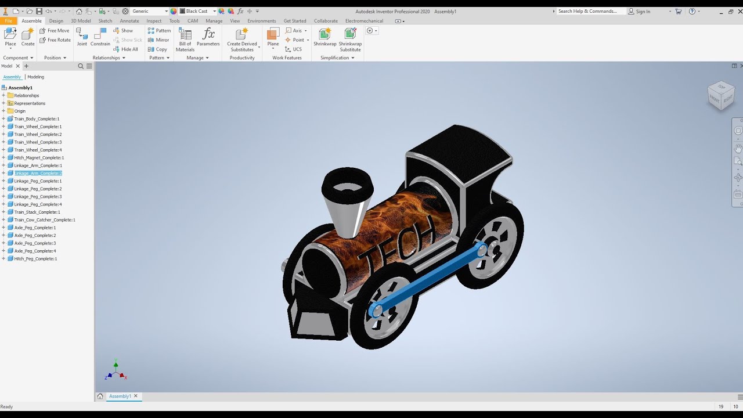743x418 pixels.
Task: Click the ViewCube
Action: tap(722, 95)
